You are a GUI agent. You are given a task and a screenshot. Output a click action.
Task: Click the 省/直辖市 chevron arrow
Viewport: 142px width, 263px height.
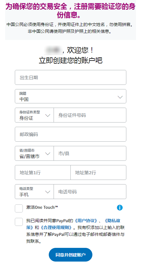tap(48, 154)
